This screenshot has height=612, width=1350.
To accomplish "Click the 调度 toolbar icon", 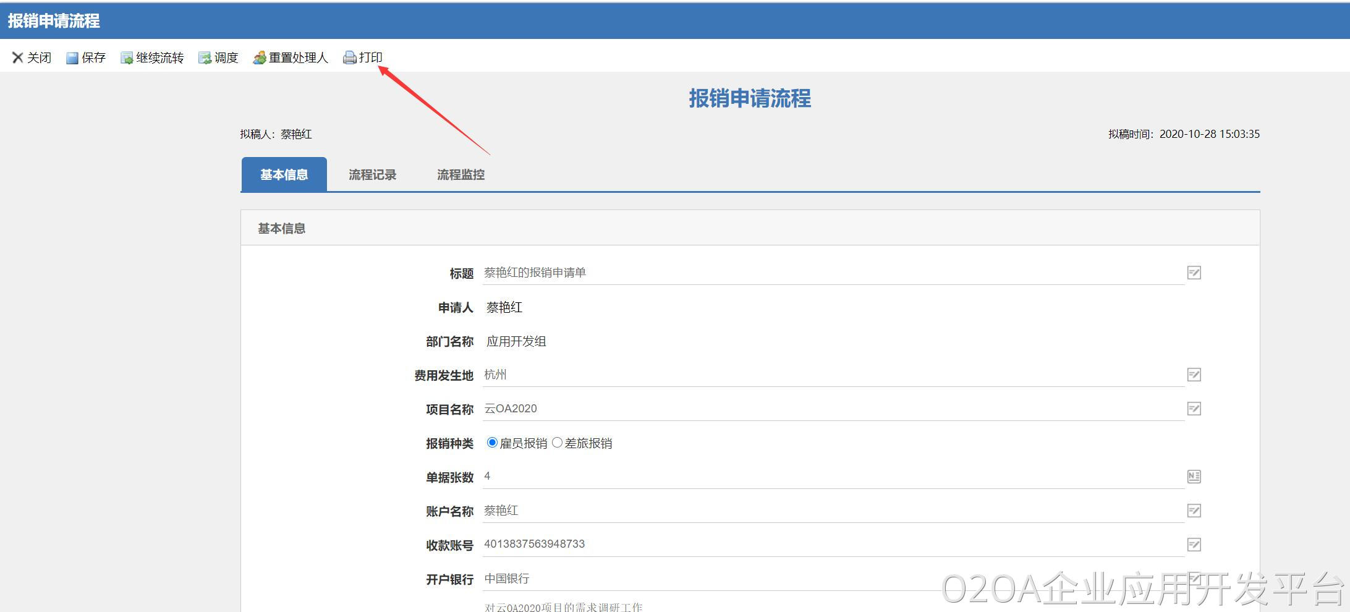I will pyautogui.click(x=205, y=58).
